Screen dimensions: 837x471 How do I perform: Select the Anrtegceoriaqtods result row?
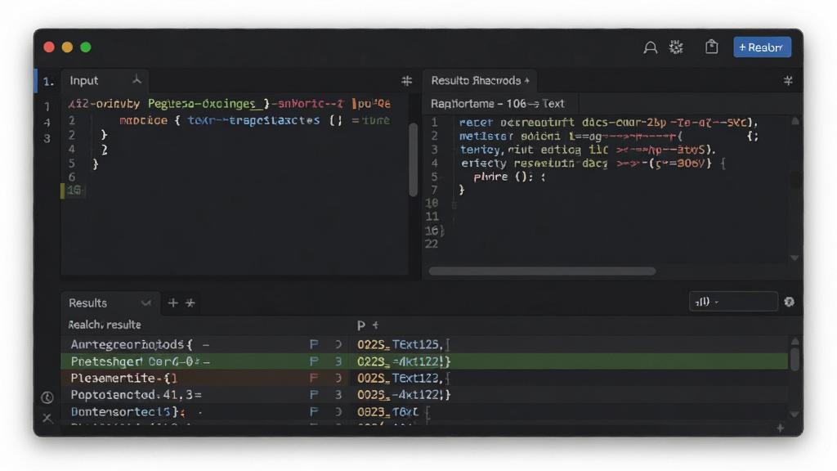[x=424, y=344]
